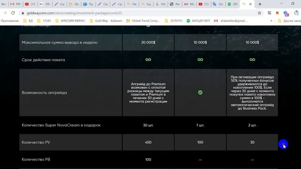The height and width of the screenshot is (169, 301).
Task: Click the "20 000$" cell
Action: (x=148, y=42)
